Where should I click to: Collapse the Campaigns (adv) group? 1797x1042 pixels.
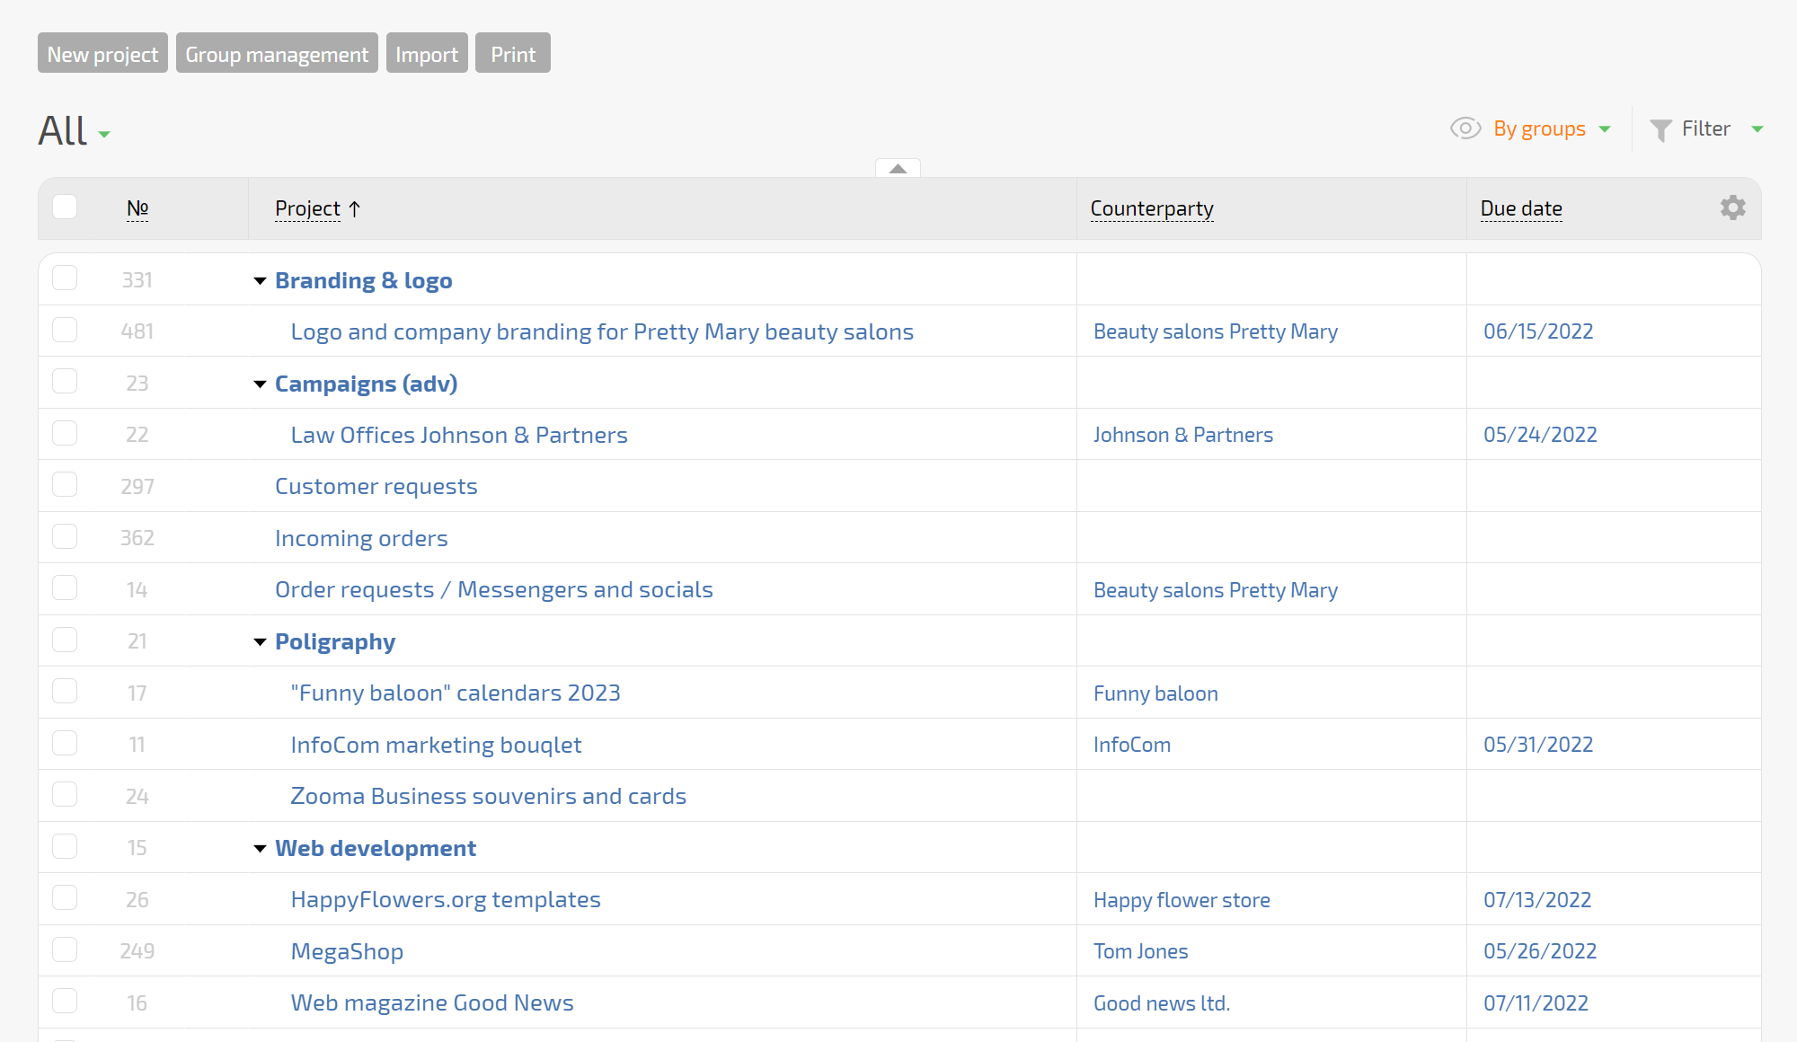260,384
